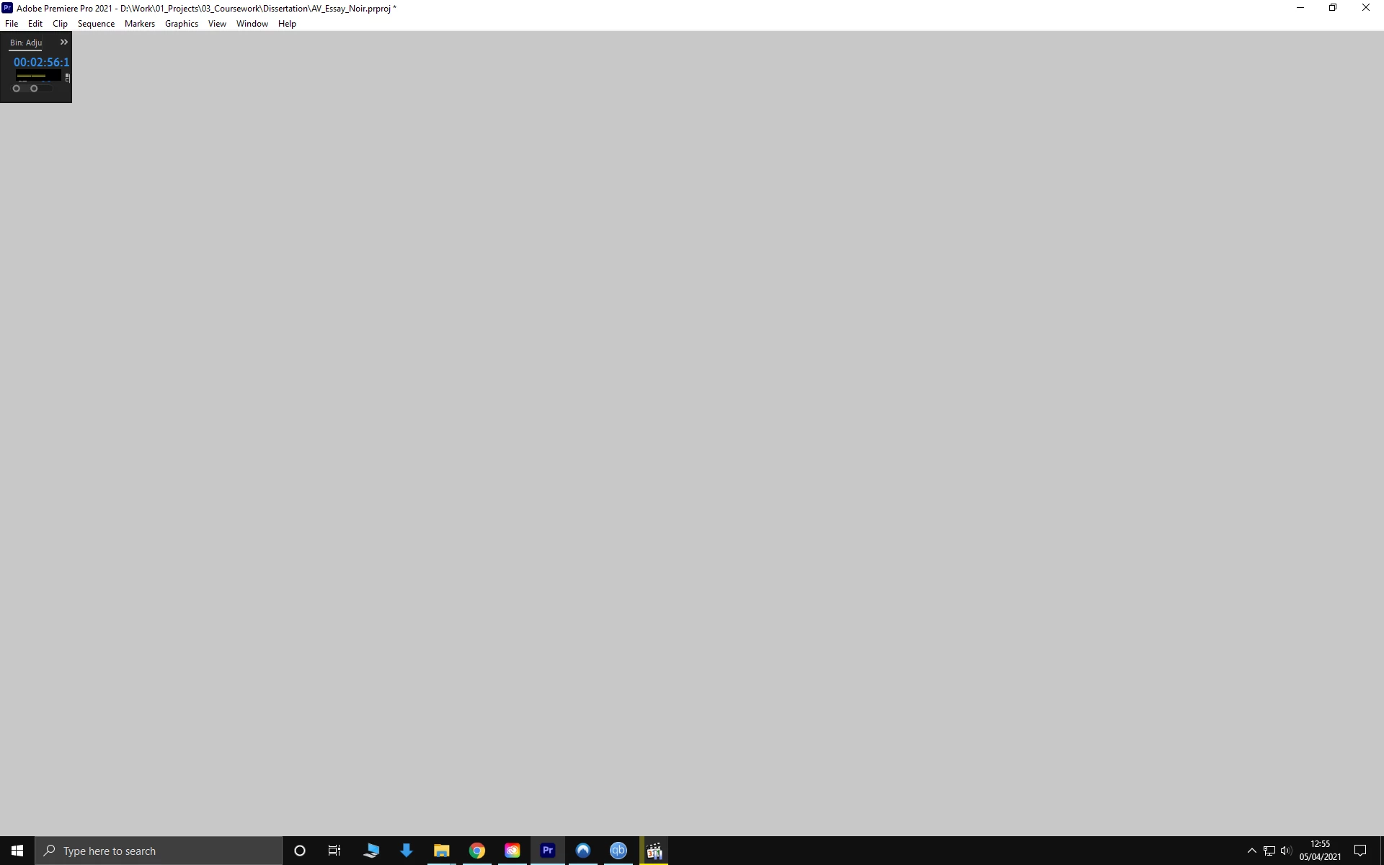1384x865 pixels.
Task: Open the Window menu
Action: click(x=252, y=24)
